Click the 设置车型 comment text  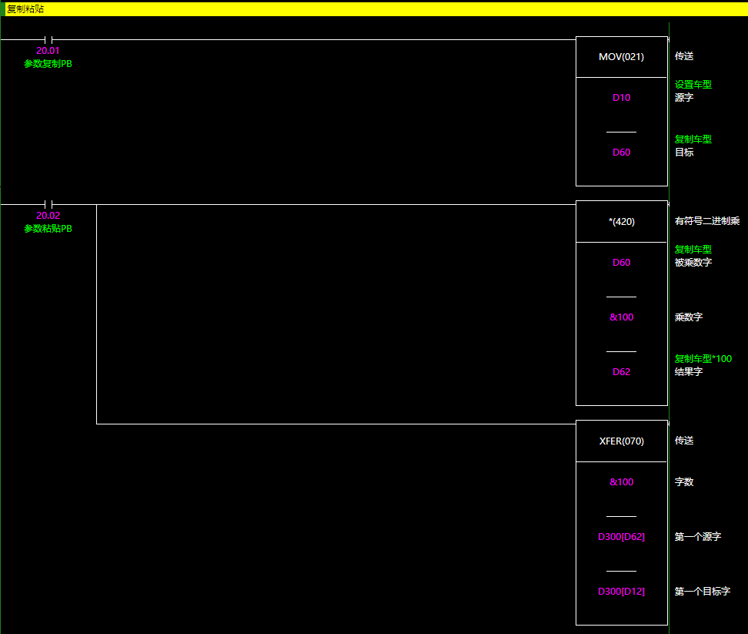click(x=693, y=85)
